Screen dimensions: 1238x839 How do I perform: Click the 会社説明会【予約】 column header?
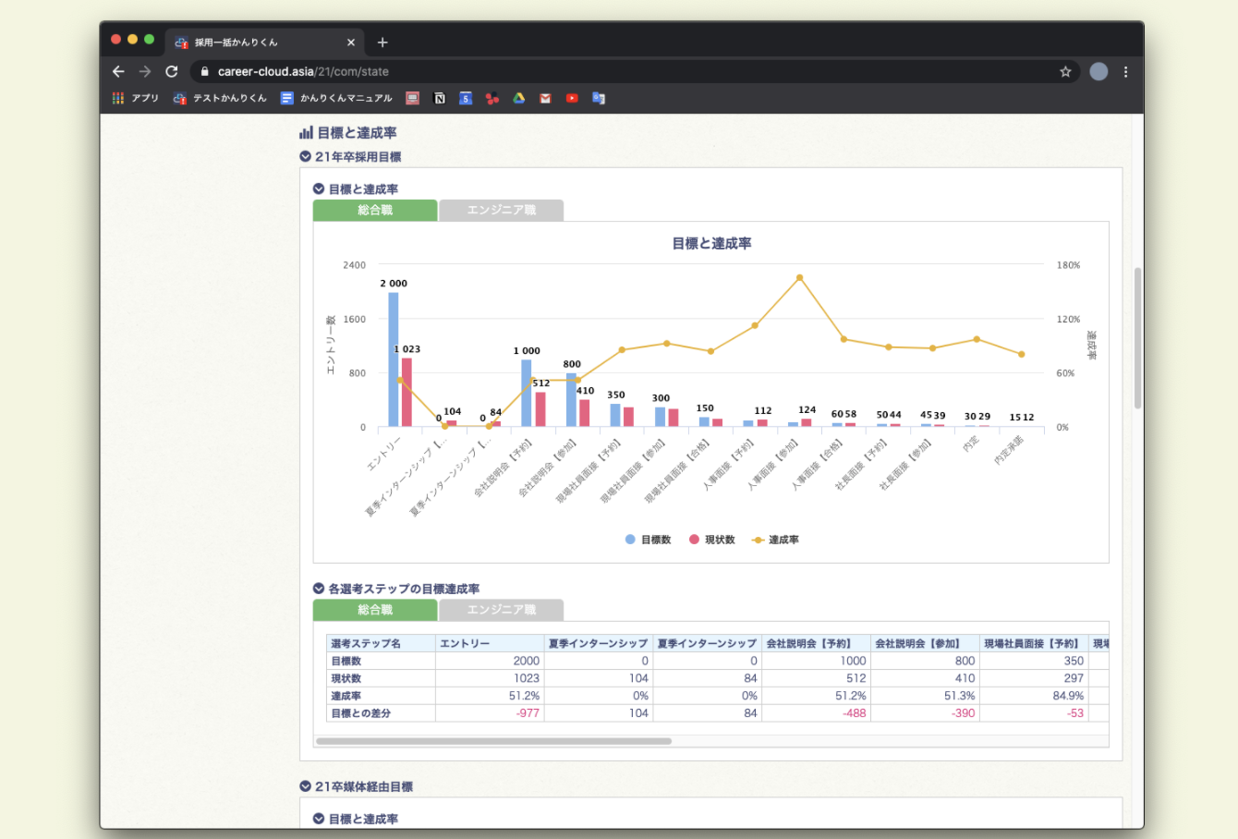(x=816, y=643)
